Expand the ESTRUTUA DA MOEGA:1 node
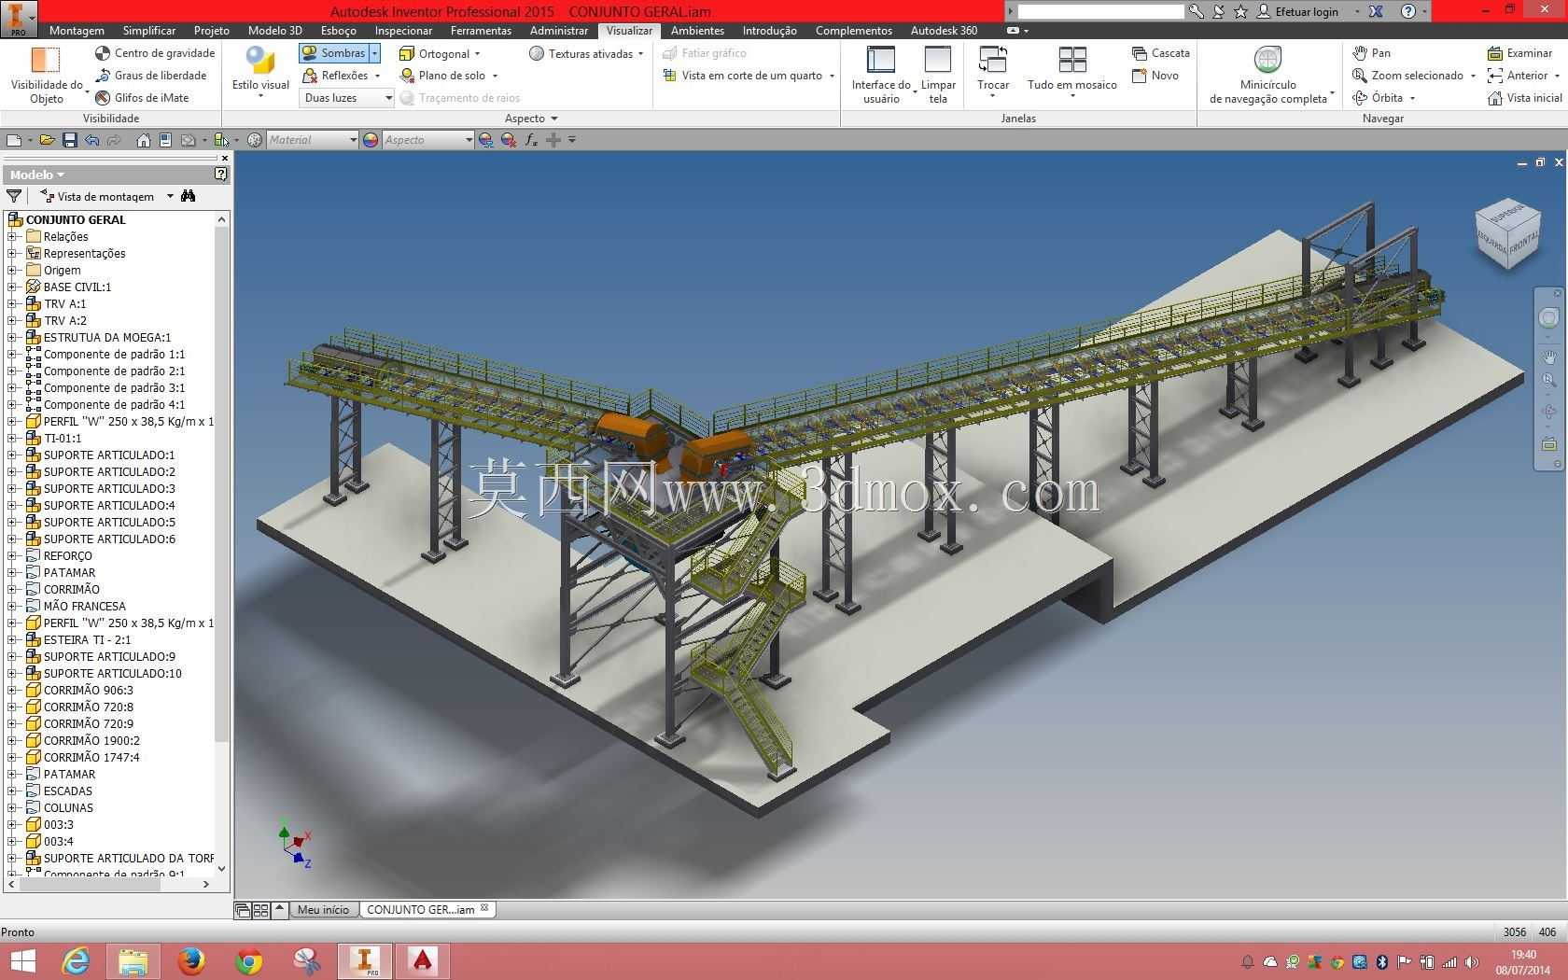 tap(12, 338)
